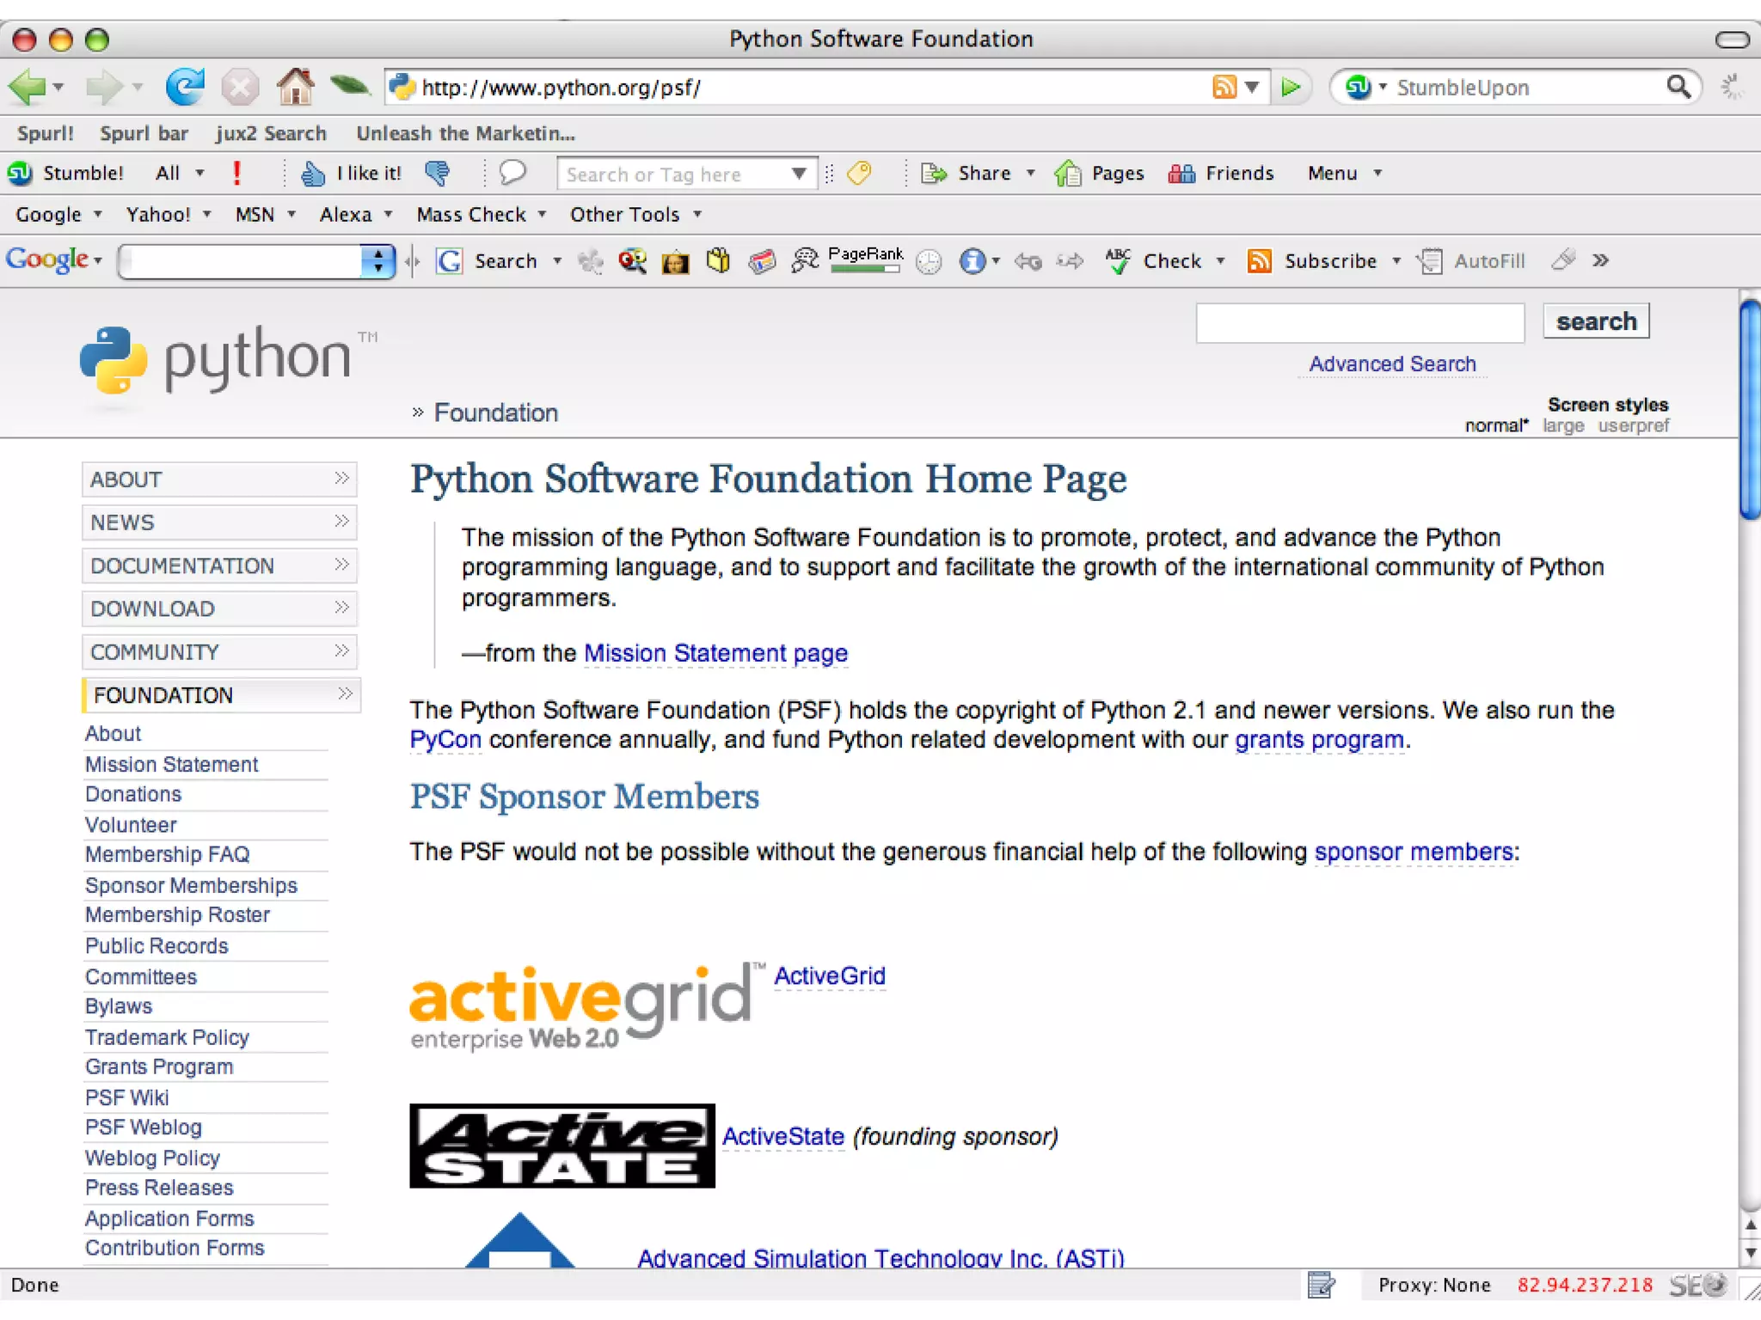1761x1320 pixels.
Task: Select the large screen style option
Action: click(1562, 426)
